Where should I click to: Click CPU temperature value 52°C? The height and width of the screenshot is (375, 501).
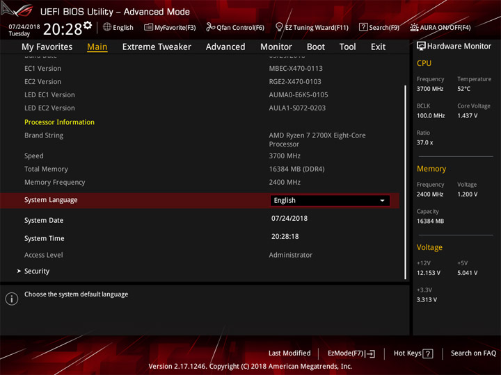(x=463, y=89)
